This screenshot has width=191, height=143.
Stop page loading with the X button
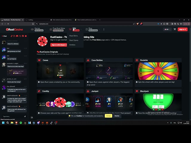coord(8,24)
